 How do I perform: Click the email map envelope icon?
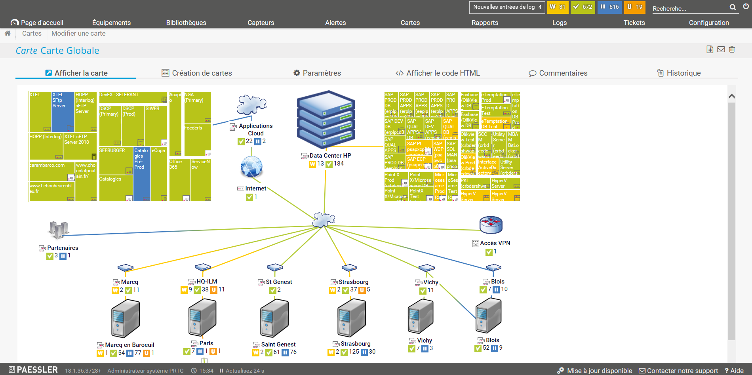pos(721,49)
